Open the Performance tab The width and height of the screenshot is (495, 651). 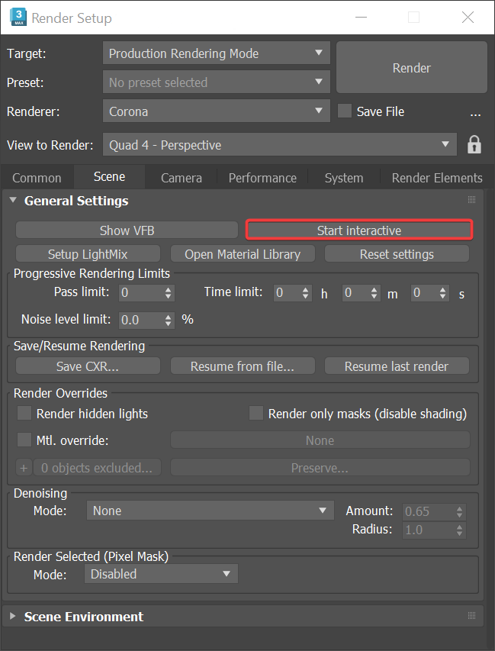tap(262, 178)
